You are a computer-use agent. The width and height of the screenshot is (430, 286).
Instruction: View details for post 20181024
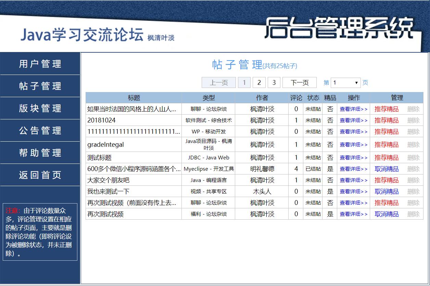(x=354, y=120)
